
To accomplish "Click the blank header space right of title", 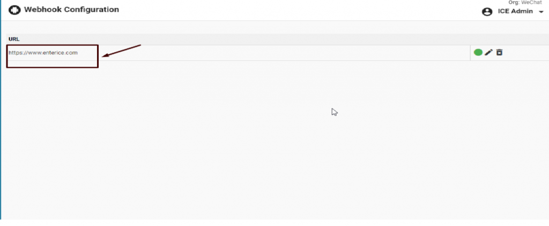I will pos(295,10).
